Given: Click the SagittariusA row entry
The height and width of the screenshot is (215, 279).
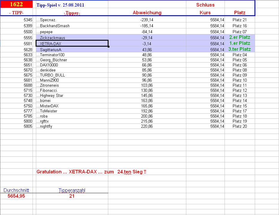Looking at the screenshot, I should (72, 49).
